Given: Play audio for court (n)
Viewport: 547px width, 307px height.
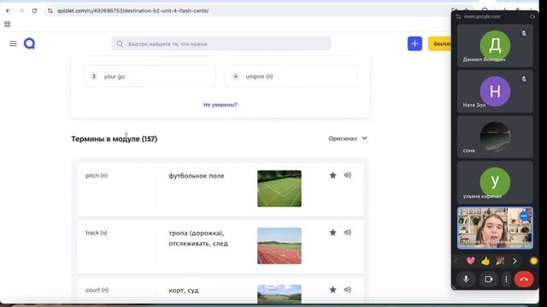Looking at the screenshot, I should click(x=348, y=290).
